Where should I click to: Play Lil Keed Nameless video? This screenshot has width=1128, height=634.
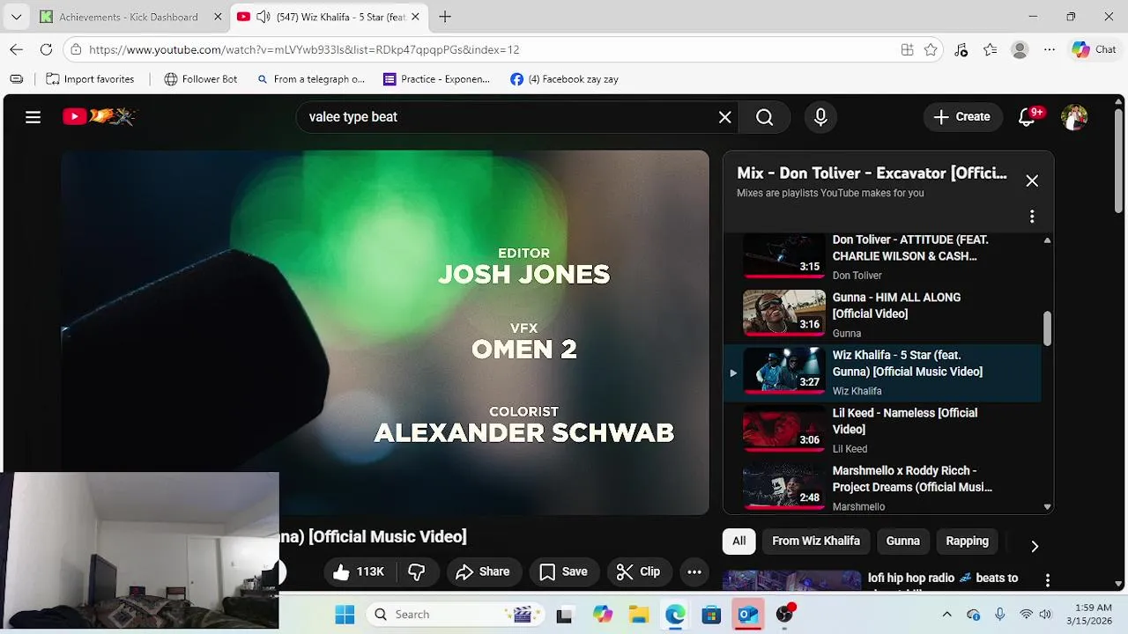coord(881,429)
